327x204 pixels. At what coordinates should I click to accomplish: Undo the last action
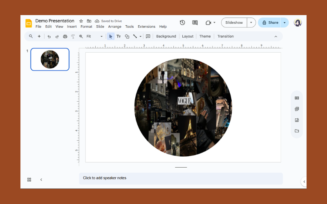click(49, 36)
